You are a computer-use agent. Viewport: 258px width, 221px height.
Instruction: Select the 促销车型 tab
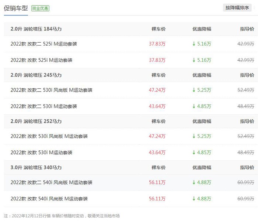pos(16,8)
